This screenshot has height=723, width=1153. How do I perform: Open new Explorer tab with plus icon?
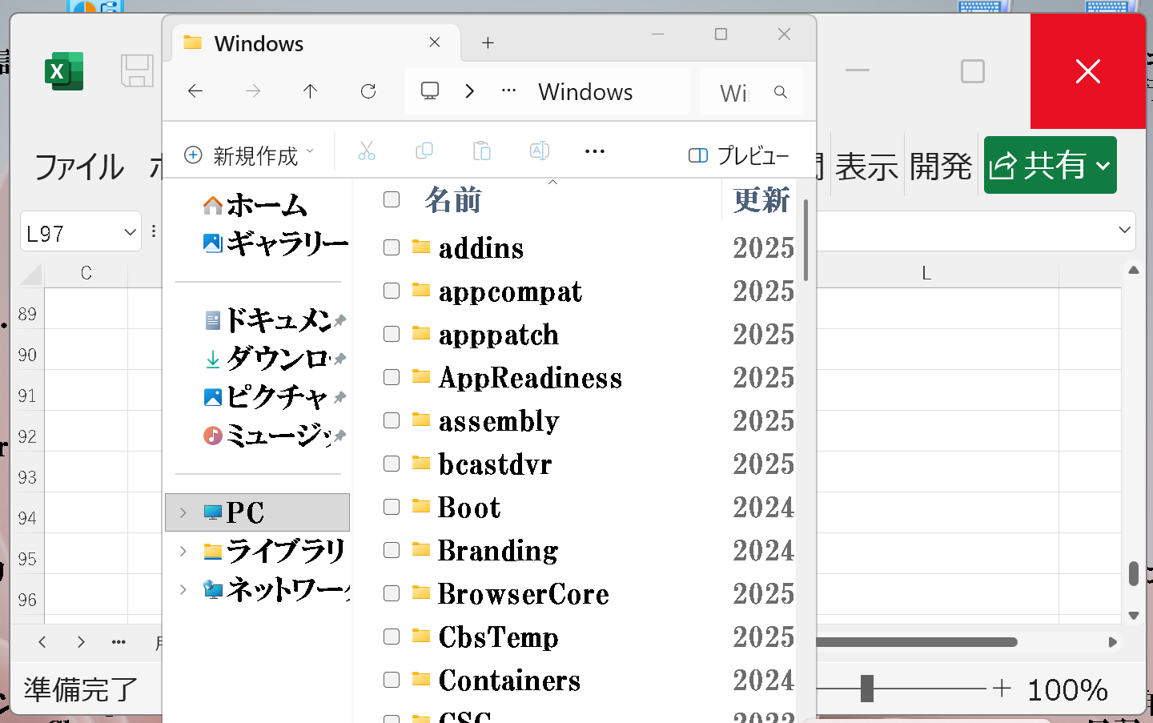[488, 43]
